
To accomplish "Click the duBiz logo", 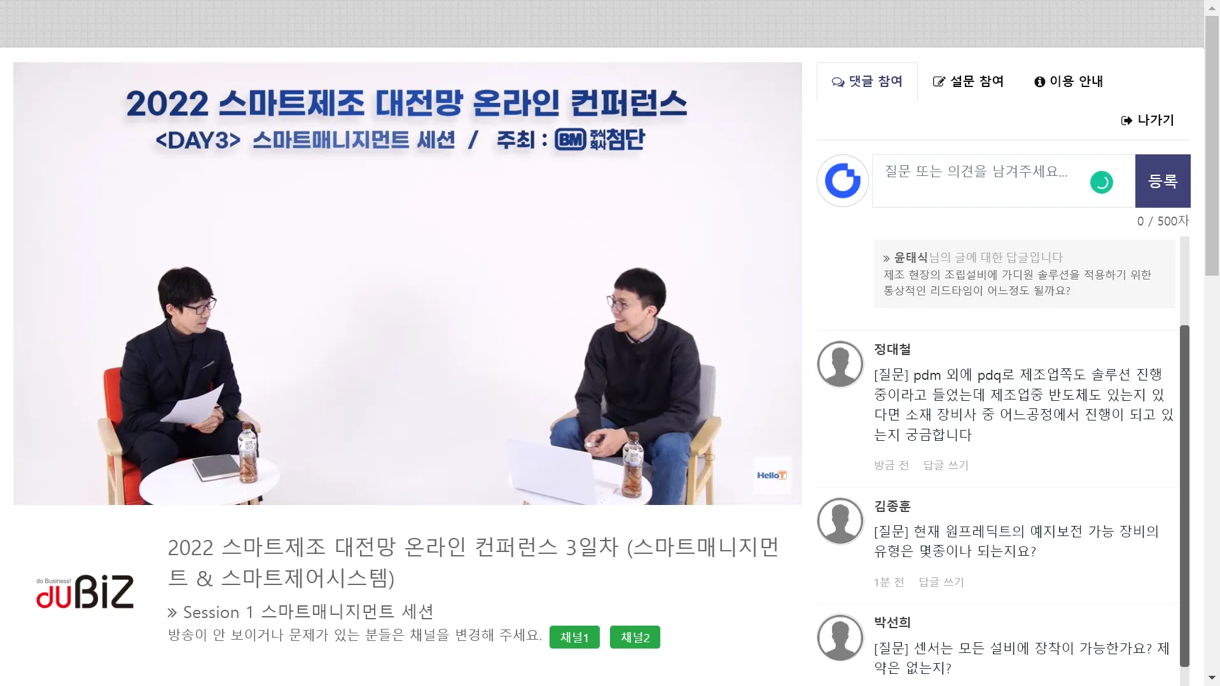I will pyautogui.click(x=85, y=592).
